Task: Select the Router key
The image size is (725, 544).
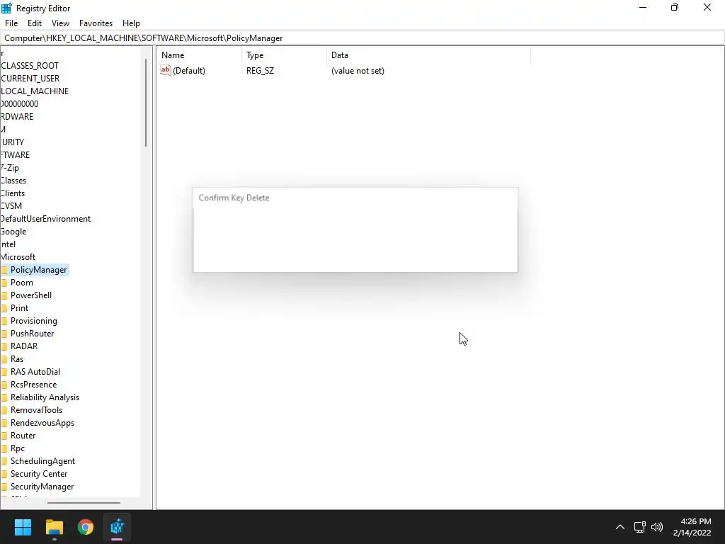Action: 23,436
